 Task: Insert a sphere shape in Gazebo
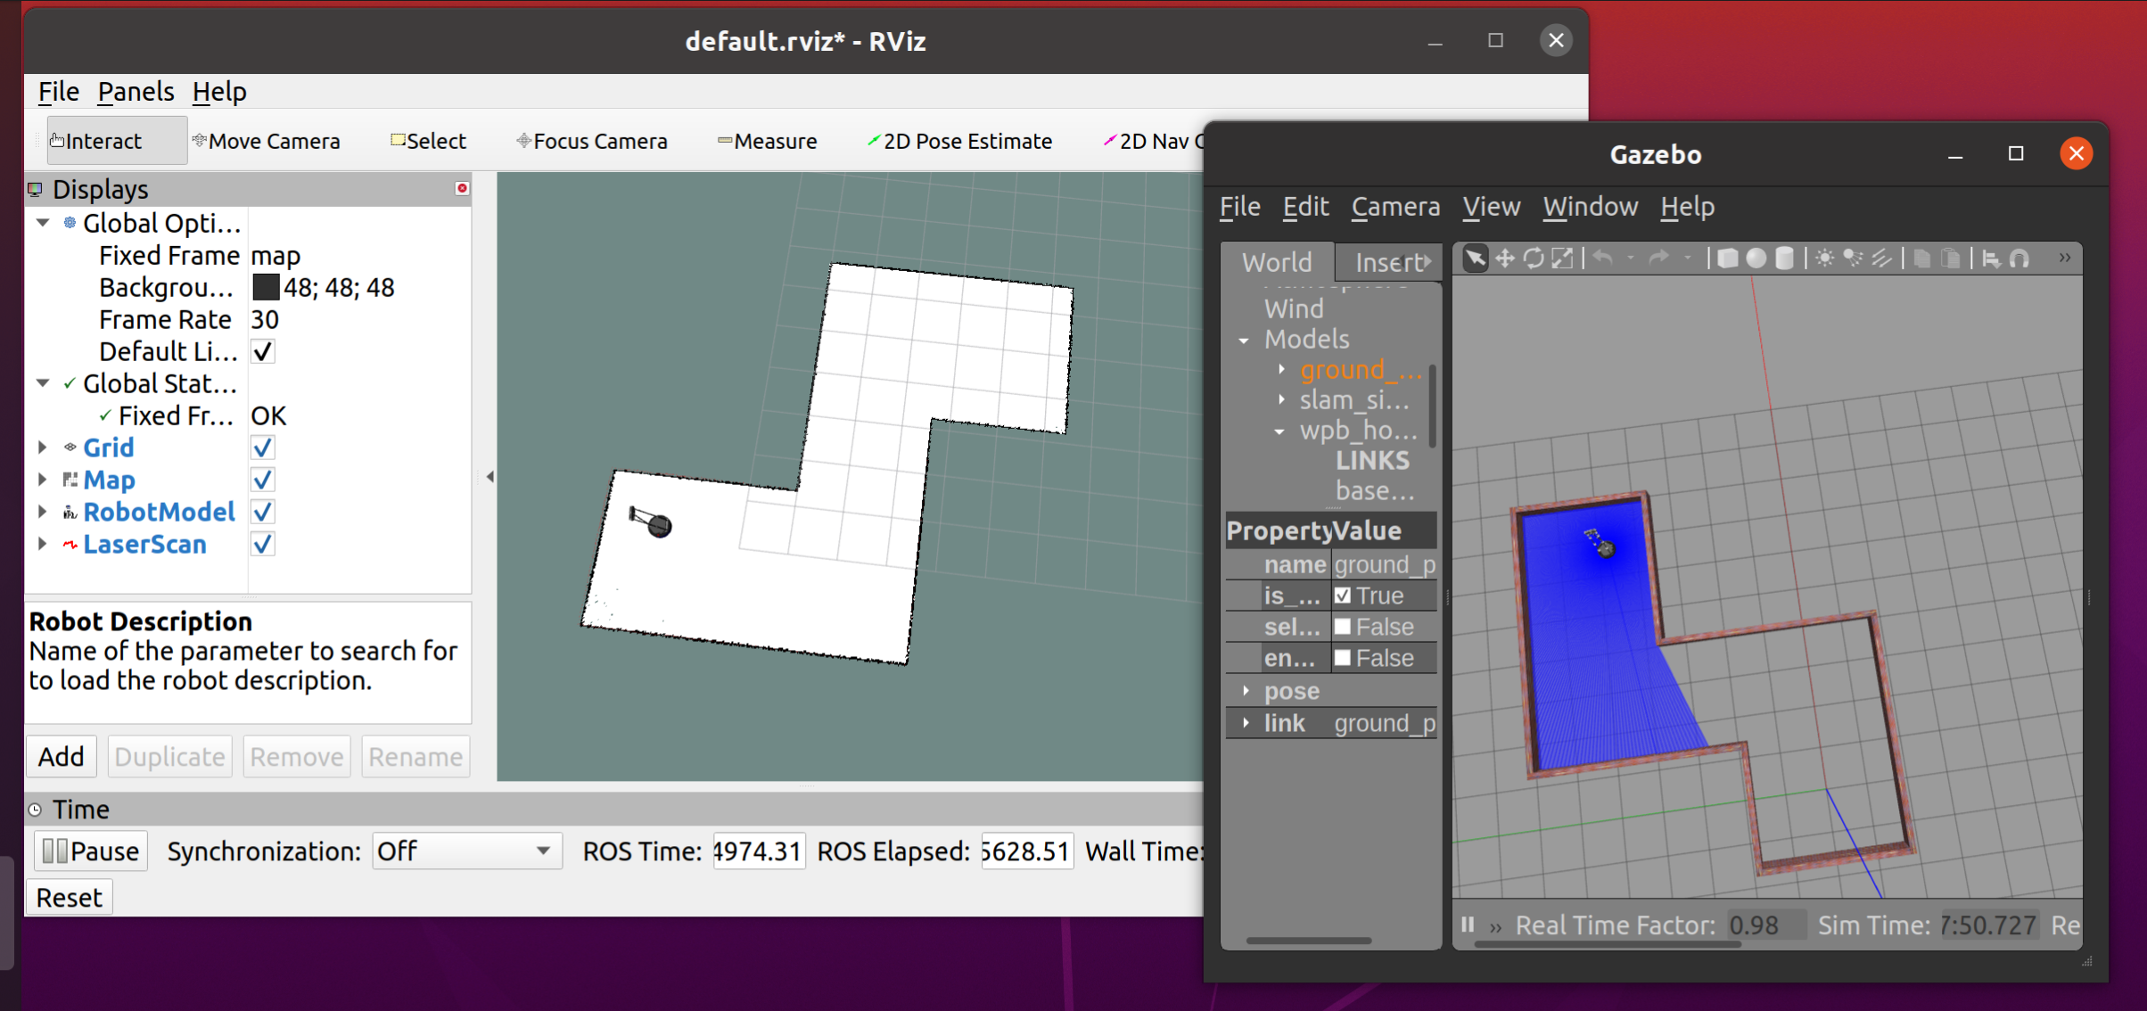pyautogui.click(x=1756, y=259)
